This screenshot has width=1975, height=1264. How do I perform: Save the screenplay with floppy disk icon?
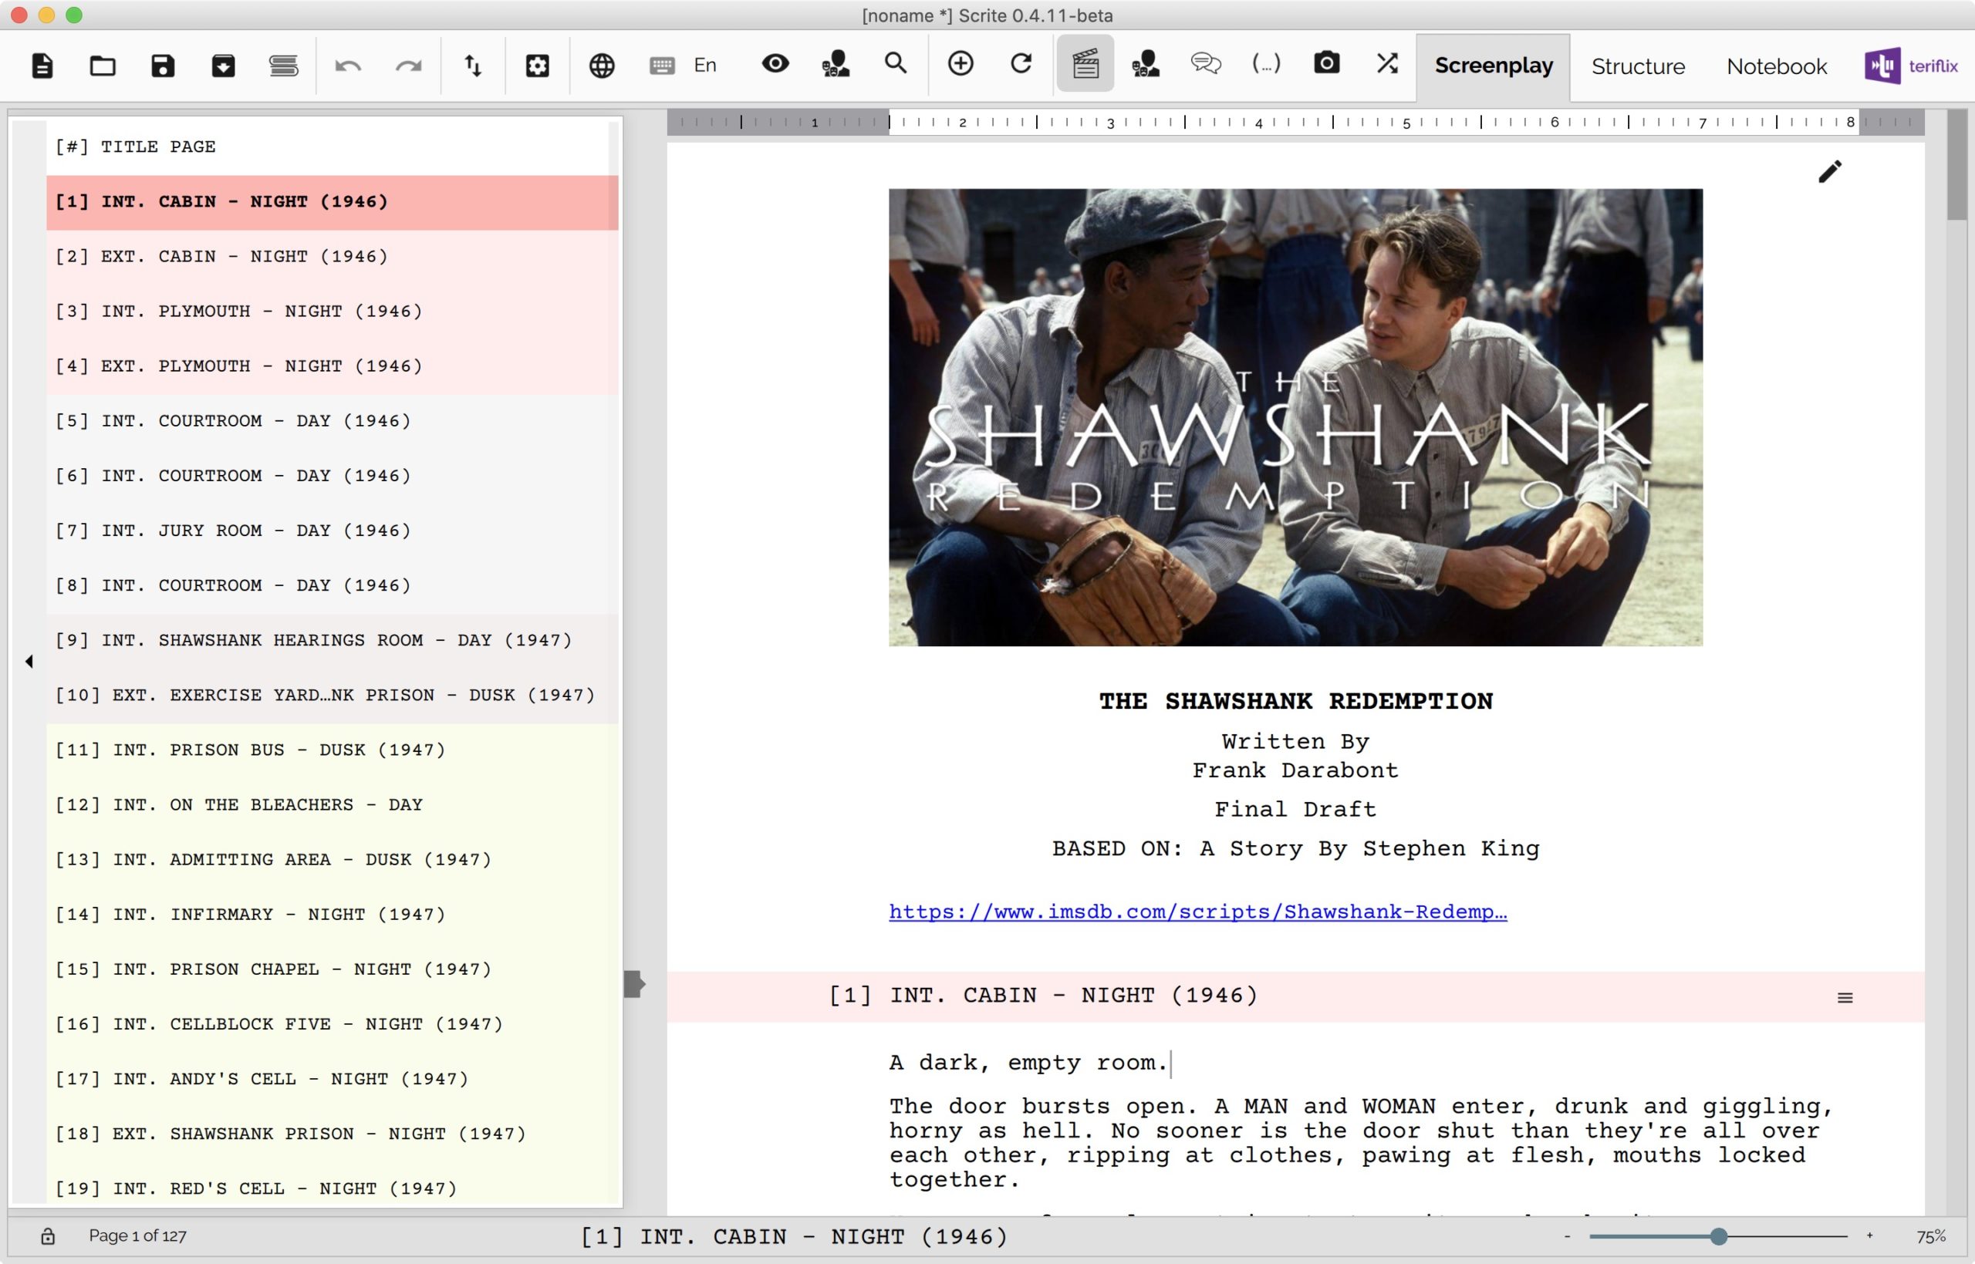(163, 65)
